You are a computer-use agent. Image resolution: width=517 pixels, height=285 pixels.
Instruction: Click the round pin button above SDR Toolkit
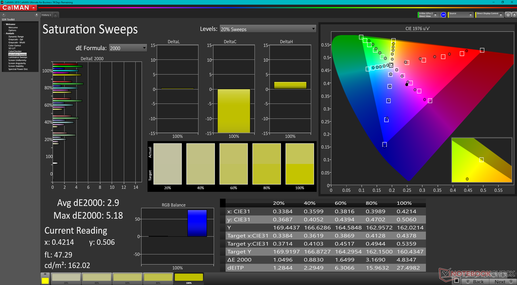[4, 15]
